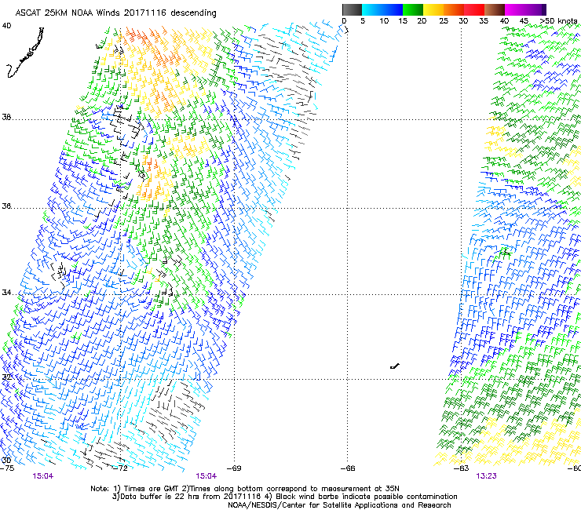Click the "15:04" time label nearest -69
This screenshot has height=510, width=581.
[206, 476]
